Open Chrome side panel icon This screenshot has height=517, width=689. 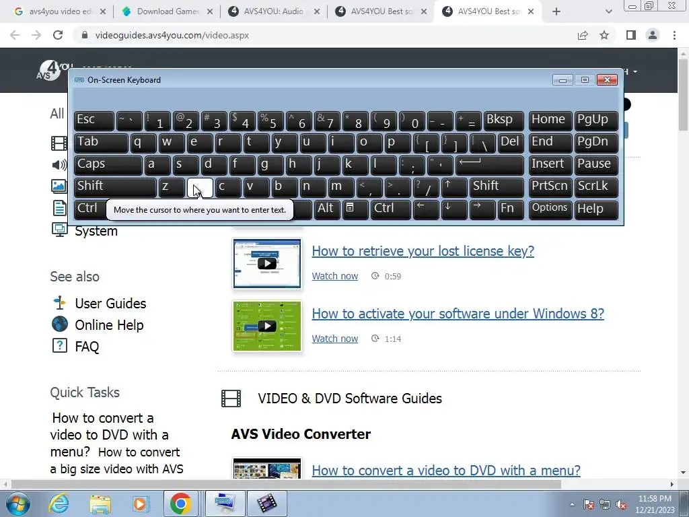coord(631,35)
